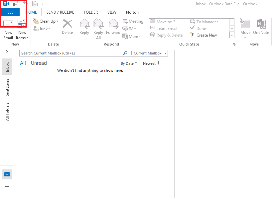The width and height of the screenshot is (273, 198).
Task: Click the 'Respond' group label
Action: (x=111, y=44)
